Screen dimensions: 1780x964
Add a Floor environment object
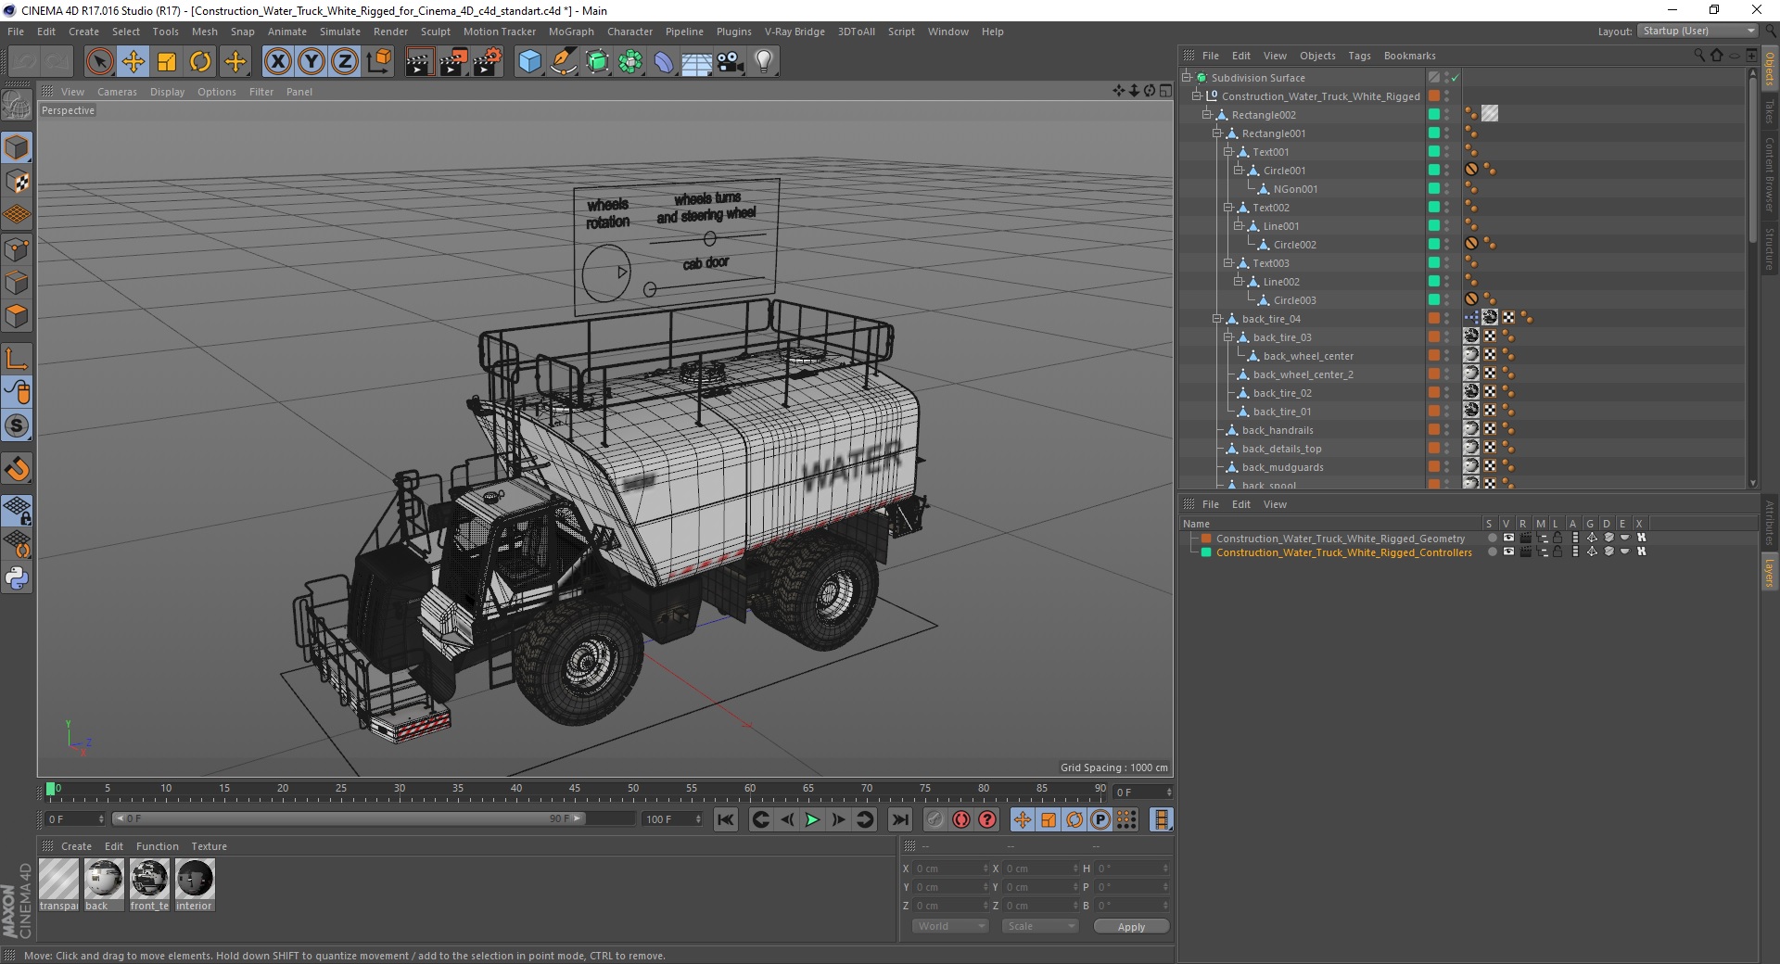click(696, 62)
